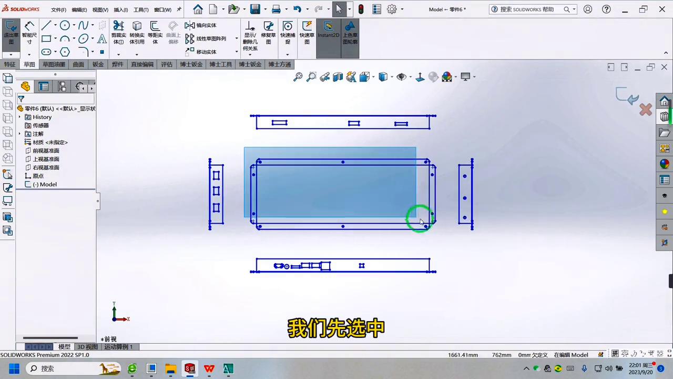Screen dimensions: 673x379
Task: Activate the Trim Entities tool
Action: (118, 32)
